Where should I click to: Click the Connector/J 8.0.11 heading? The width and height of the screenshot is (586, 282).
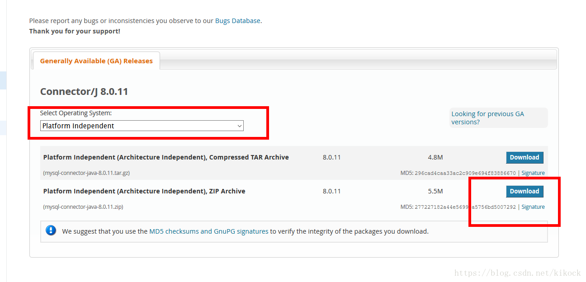84,92
